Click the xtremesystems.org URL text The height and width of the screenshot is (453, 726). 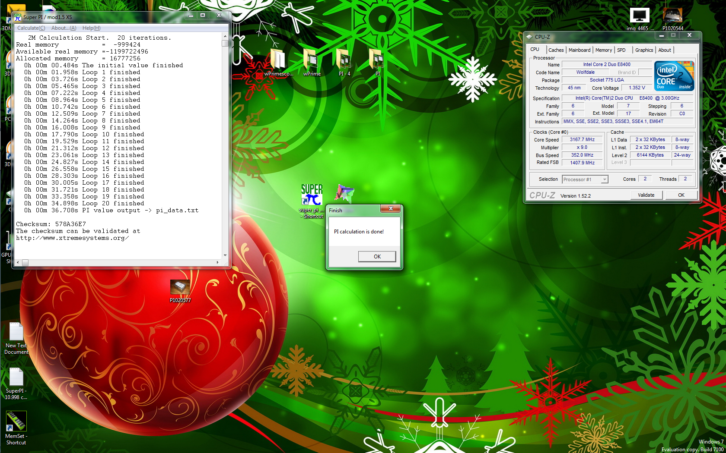click(x=72, y=238)
